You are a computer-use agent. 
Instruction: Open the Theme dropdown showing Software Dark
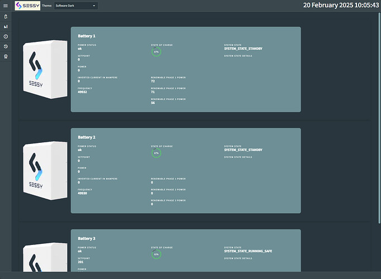76,6
